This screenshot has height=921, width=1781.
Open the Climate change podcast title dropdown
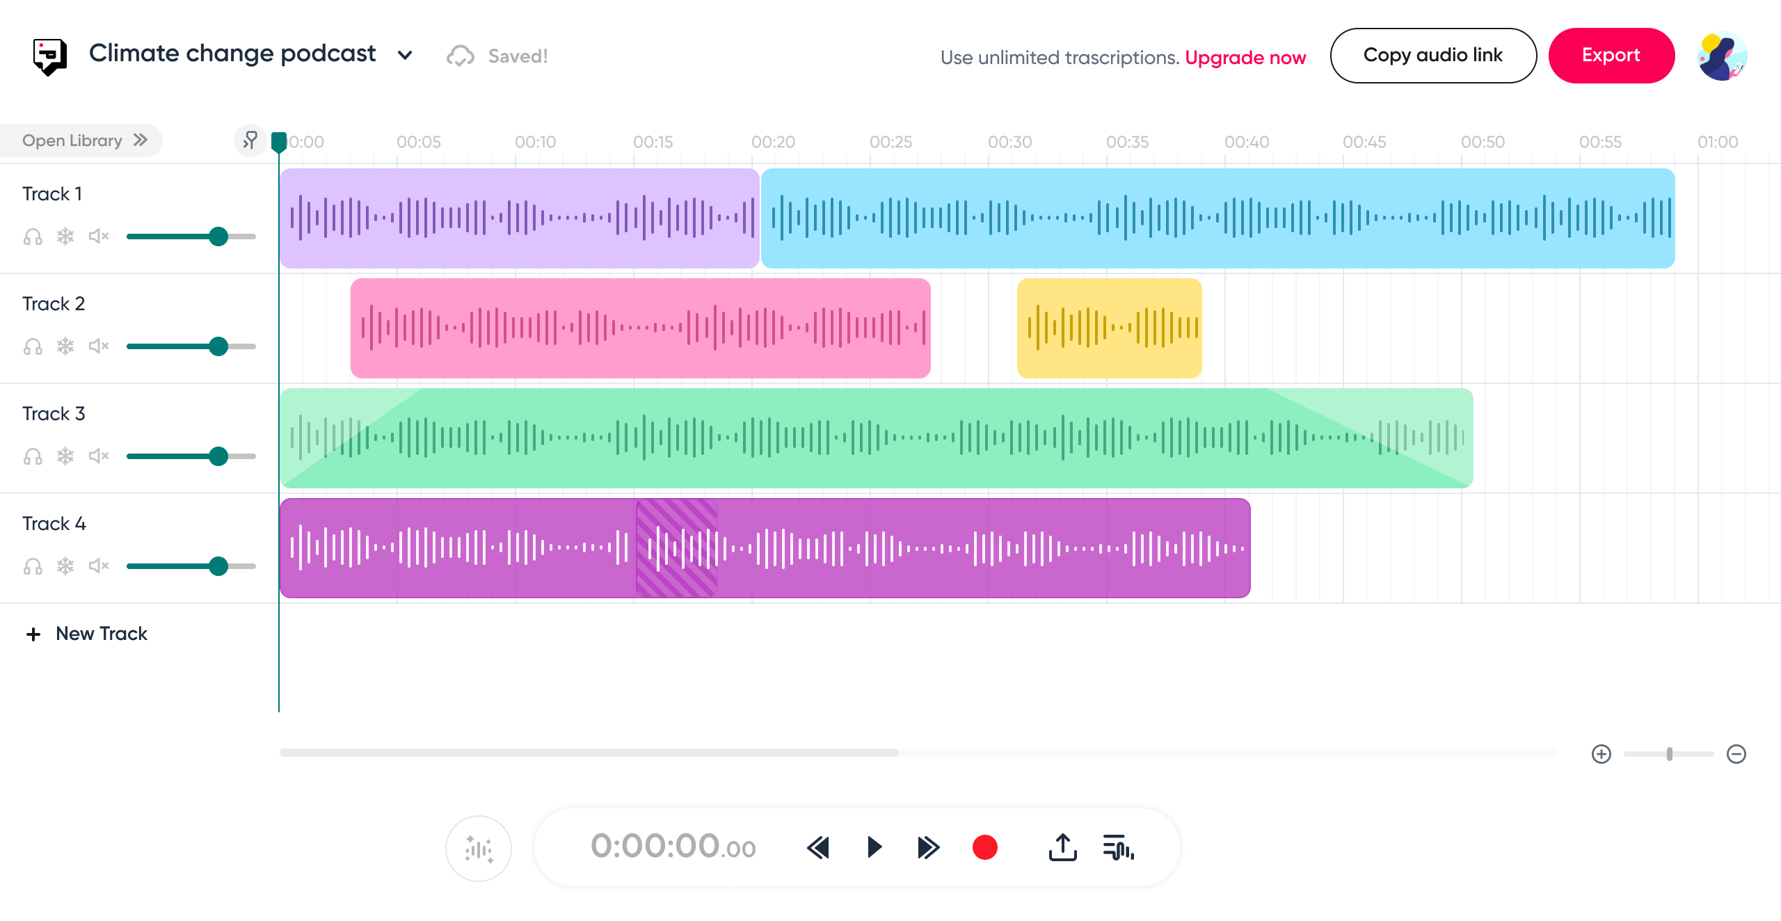pyautogui.click(x=406, y=55)
